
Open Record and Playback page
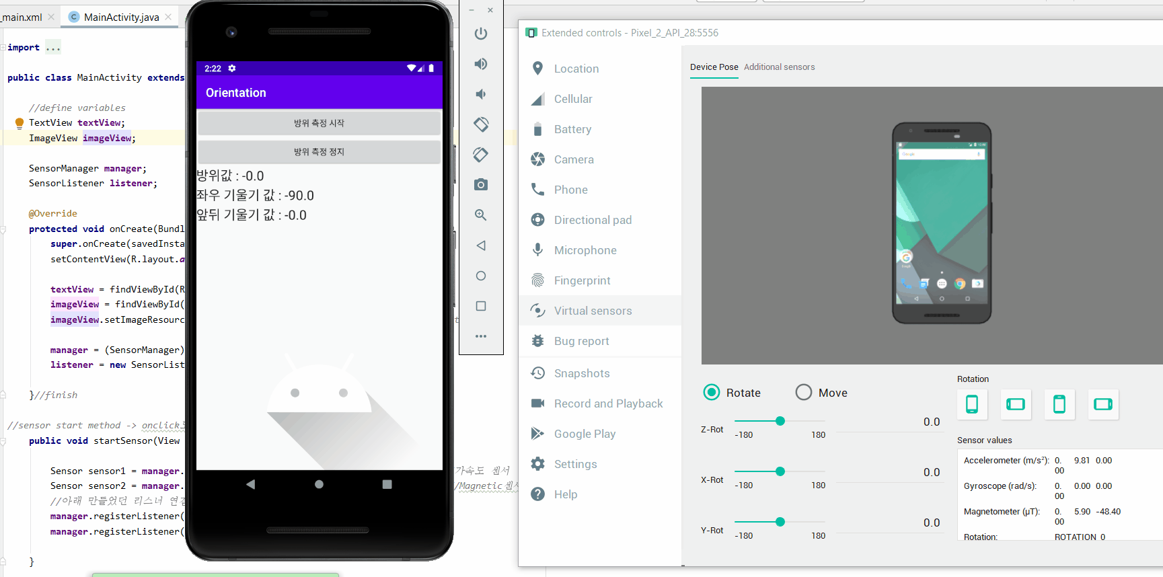pyautogui.click(x=600, y=403)
